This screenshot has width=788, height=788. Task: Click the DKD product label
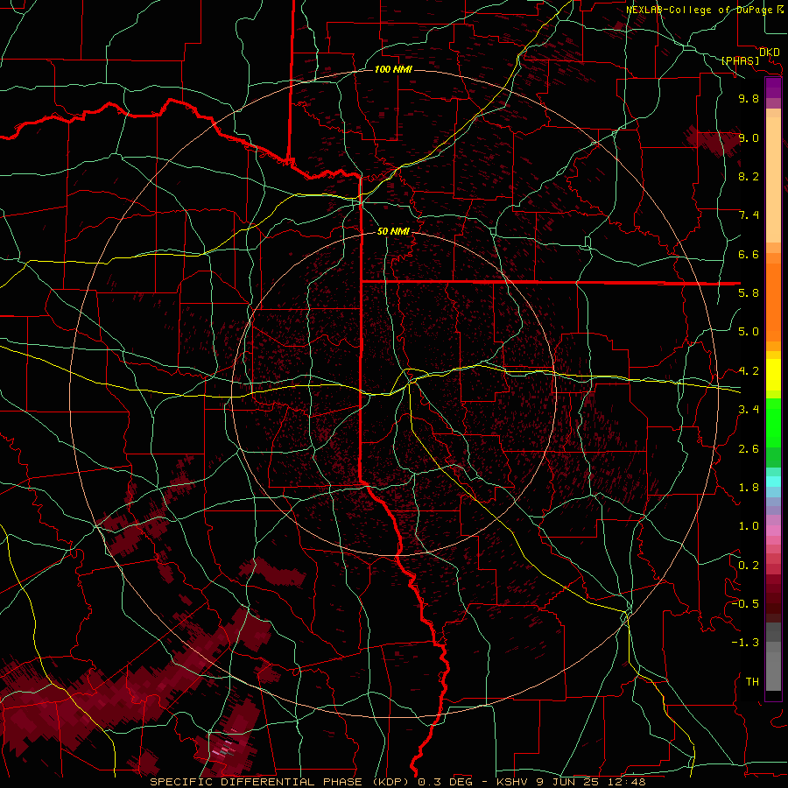coord(770,53)
